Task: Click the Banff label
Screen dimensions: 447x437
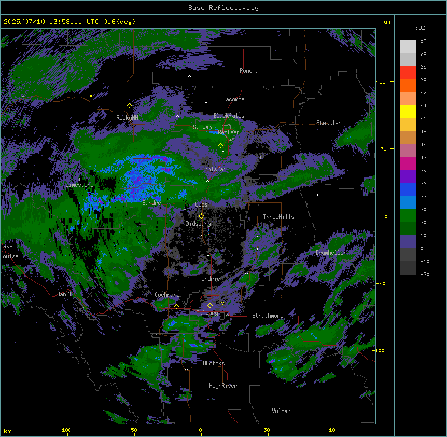Action: pyautogui.click(x=64, y=294)
